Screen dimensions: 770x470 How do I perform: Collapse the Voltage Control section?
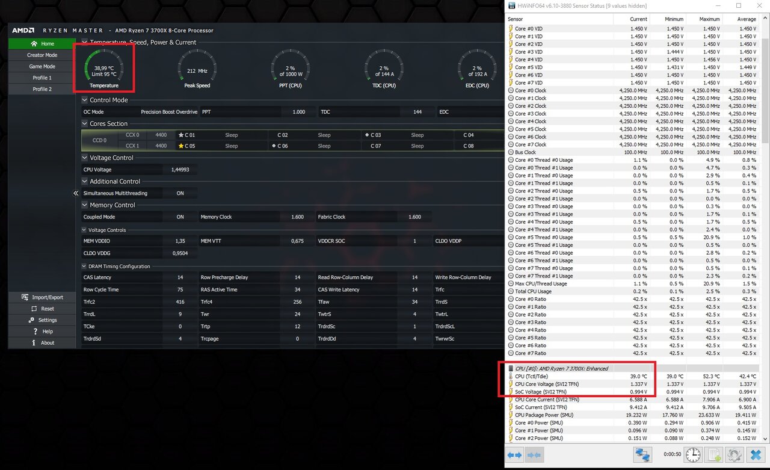click(x=85, y=158)
